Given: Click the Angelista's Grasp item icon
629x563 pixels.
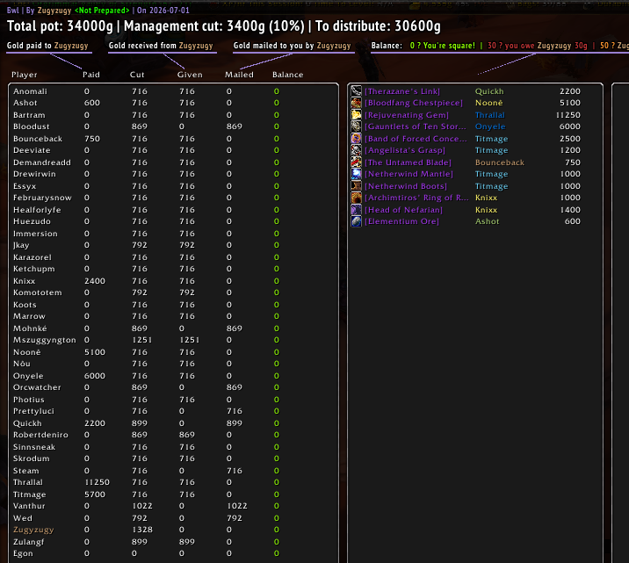Looking at the screenshot, I should click(x=356, y=150).
